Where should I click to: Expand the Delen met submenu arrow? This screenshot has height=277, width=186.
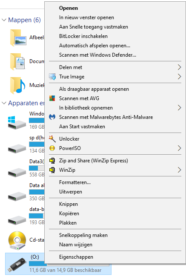179,67
